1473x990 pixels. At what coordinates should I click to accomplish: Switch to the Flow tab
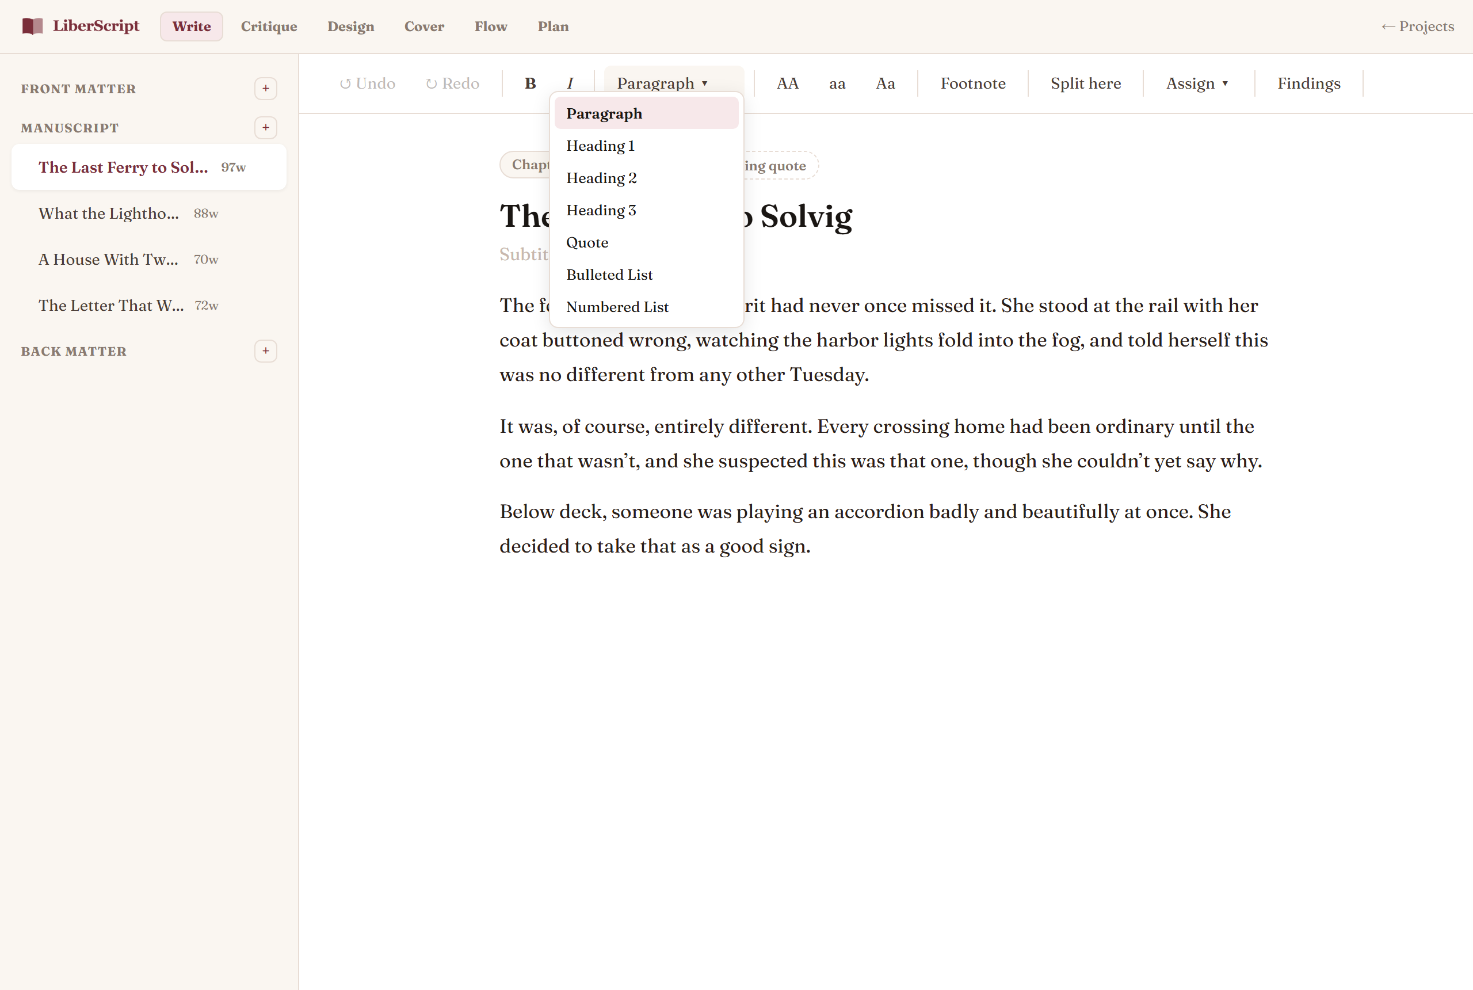point(491,26)
